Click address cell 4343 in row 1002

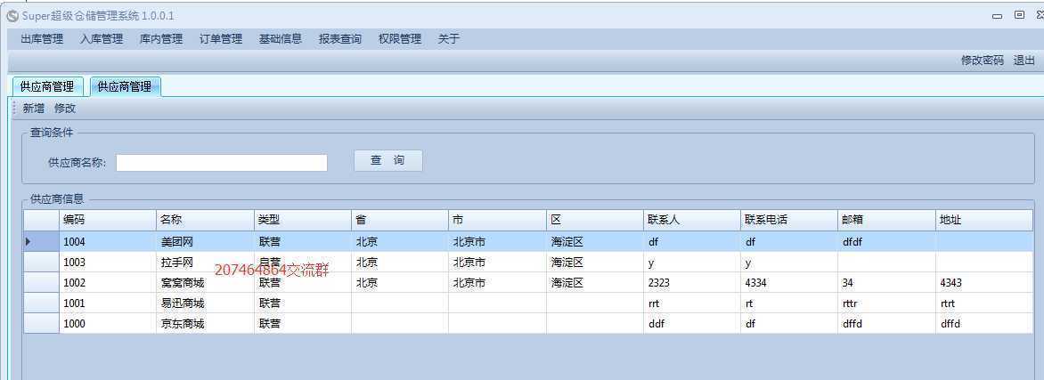click(x=984, y=283)
